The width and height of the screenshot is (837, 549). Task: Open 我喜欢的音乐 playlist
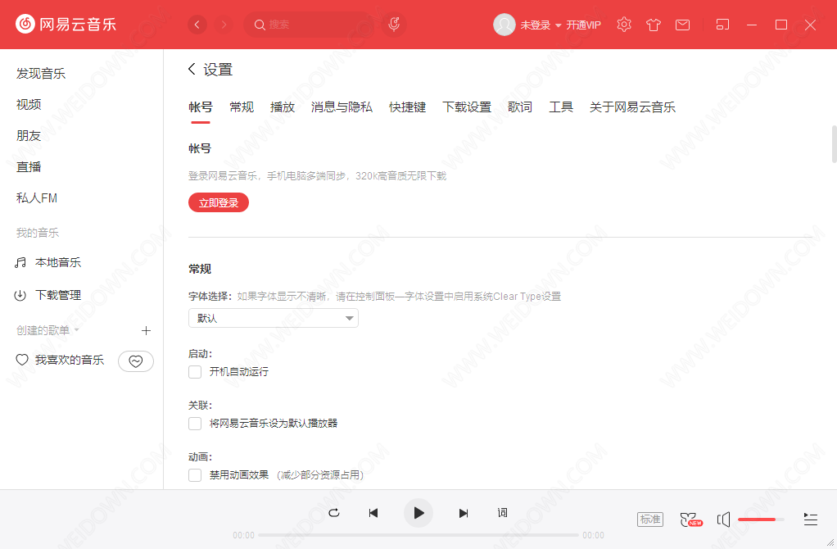pyautogui.click(x=60, y=360)
